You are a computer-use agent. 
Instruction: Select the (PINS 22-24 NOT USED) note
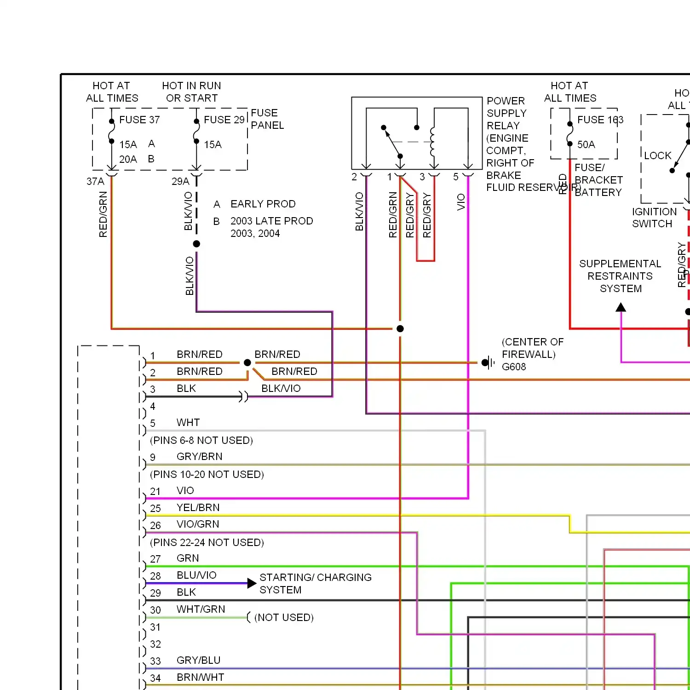[x=207, y=542]
